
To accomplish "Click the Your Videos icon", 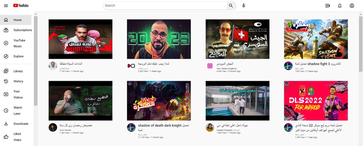I will (6, 94).
